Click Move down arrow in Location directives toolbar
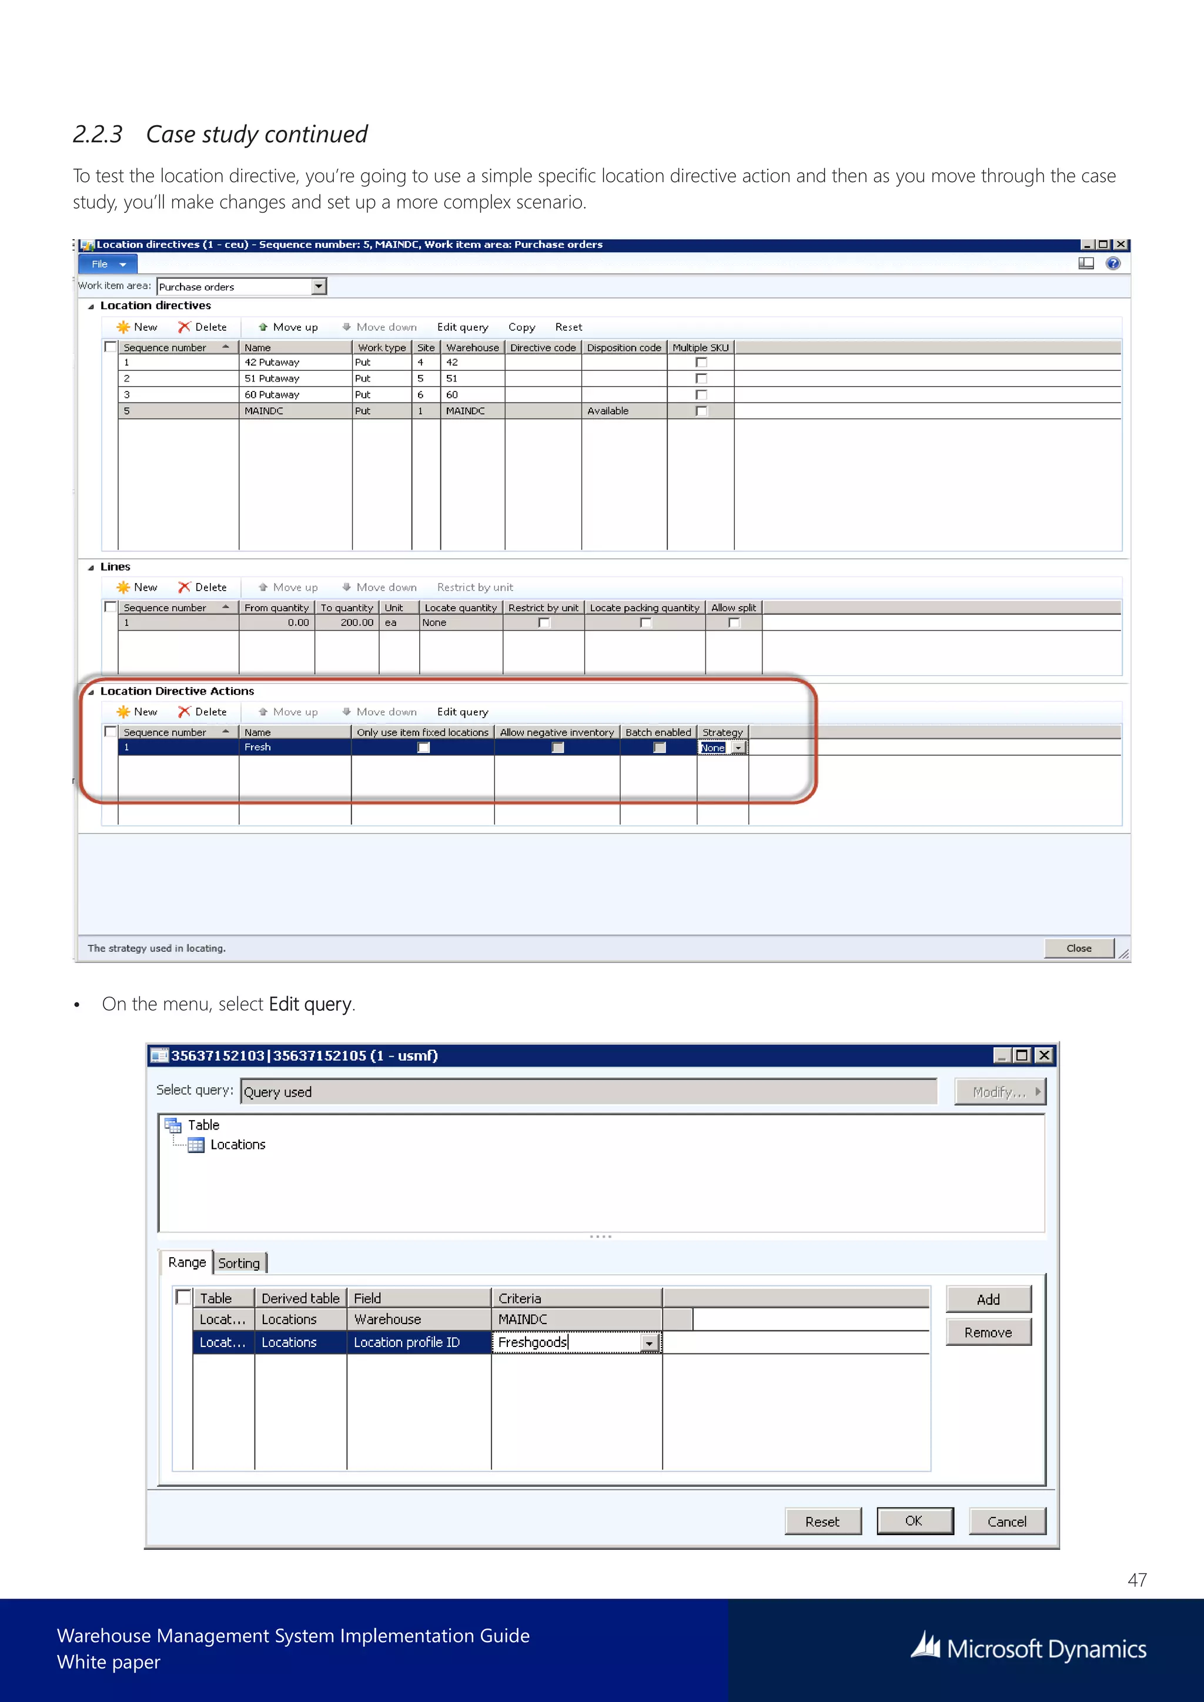1204x1702 pixels. tap(346, 327)
